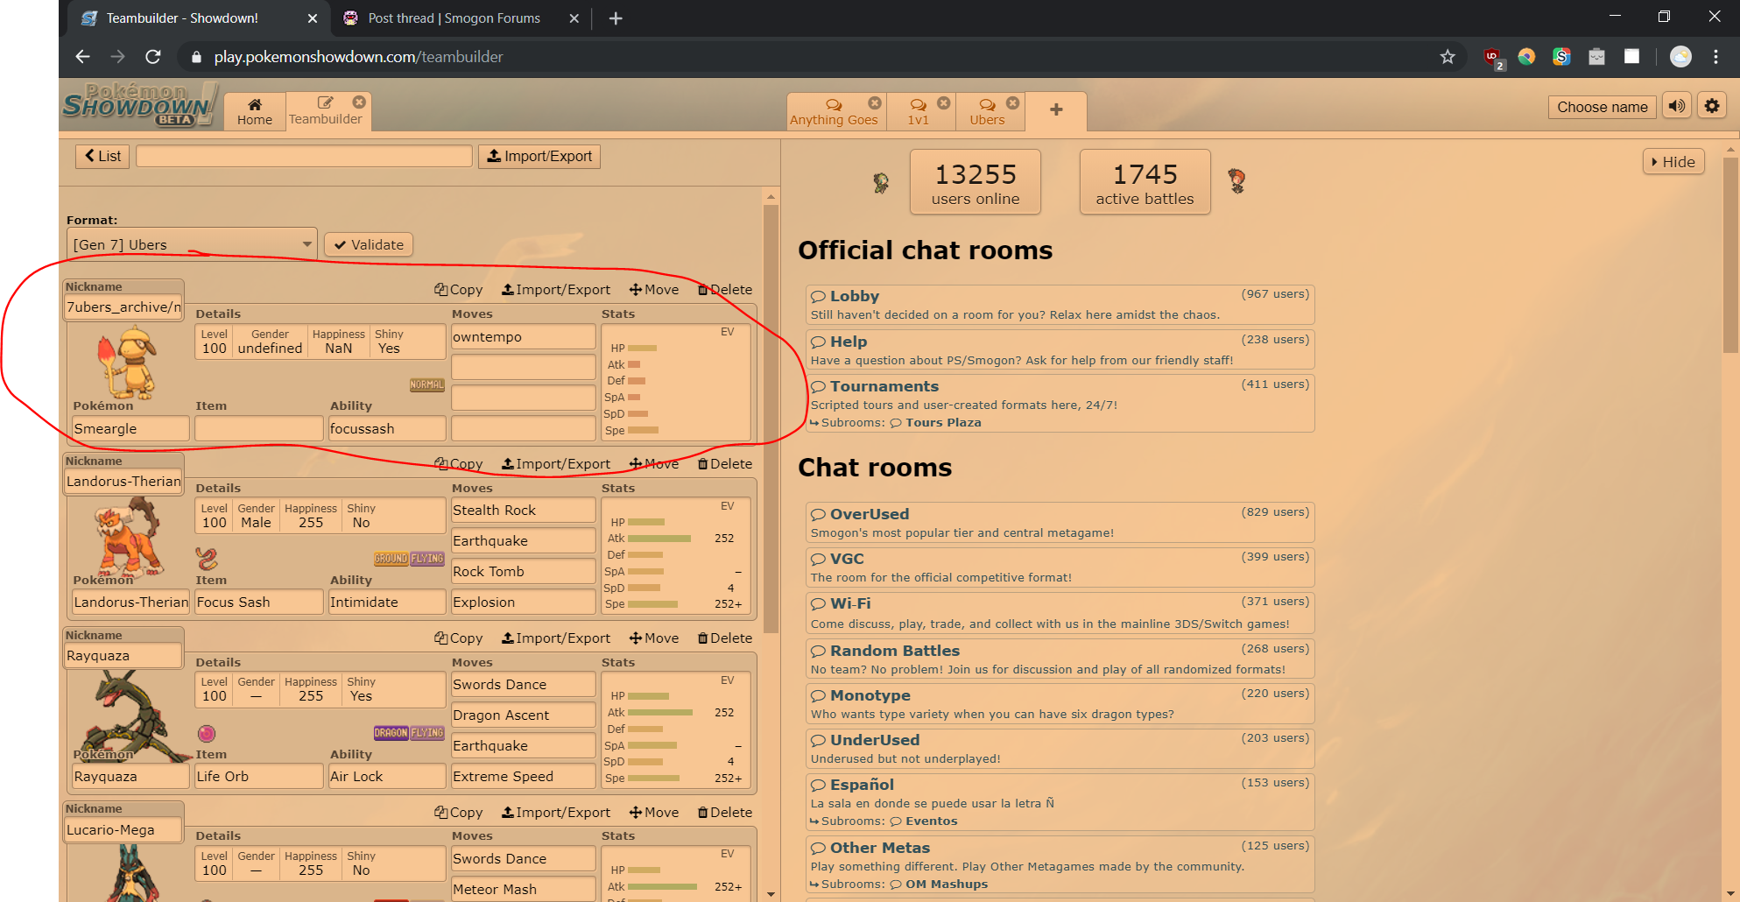Close the Ubers chat tab

pyautogui.click(x=1013, y=102)
